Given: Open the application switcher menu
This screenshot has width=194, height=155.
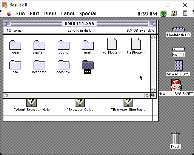Looking at the screenshot, I should click(185, 13).
